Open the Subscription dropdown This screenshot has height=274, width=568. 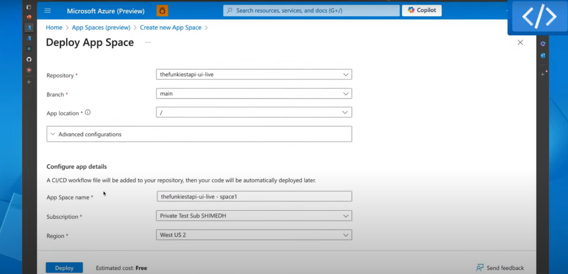coord(254,216)
